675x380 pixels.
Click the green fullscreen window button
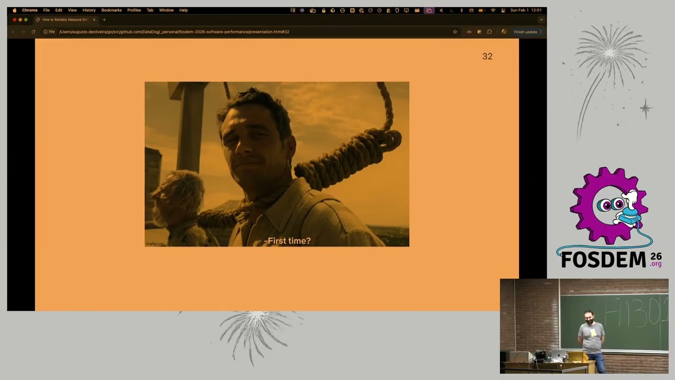(x=26, y=20)
